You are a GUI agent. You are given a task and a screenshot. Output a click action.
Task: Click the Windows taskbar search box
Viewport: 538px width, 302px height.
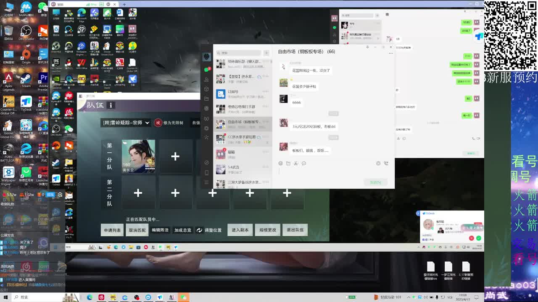[x=38, y=297]
